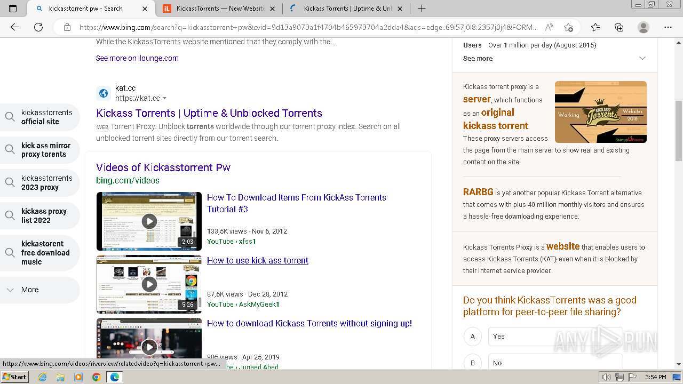Click the kat.cc globe site icon

(x=104, y=93)
